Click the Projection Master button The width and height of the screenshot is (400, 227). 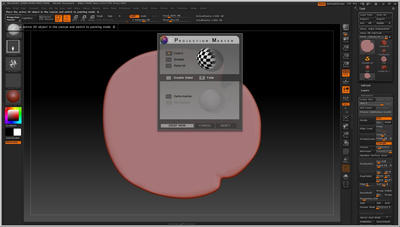pyautogui.click(x=13, y=18)
